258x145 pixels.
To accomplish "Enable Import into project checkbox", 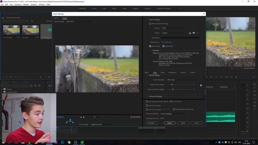I will point(147,106).
